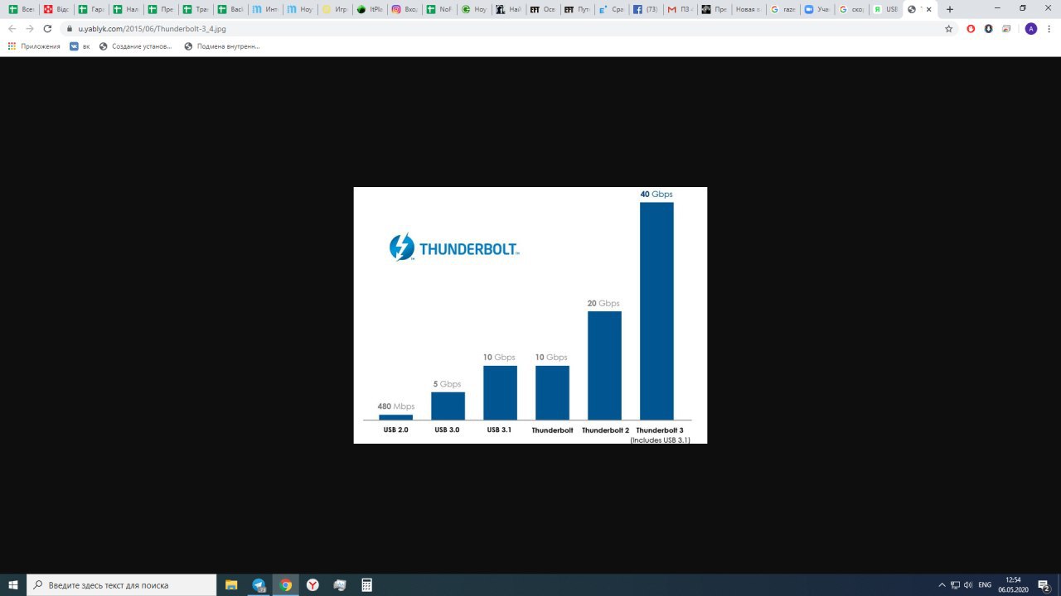Switch to the Instagram Вход tab

[405, 9]
